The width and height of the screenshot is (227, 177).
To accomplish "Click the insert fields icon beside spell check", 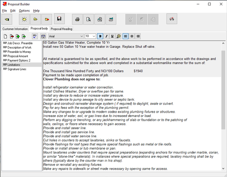I will tap(43, 36).
